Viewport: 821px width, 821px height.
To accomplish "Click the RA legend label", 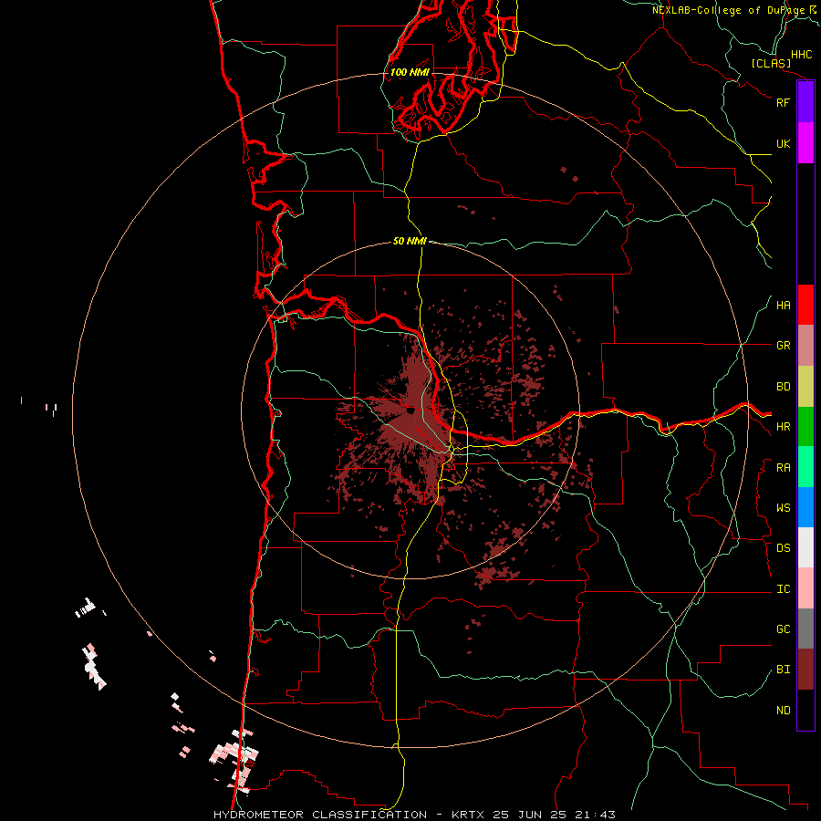I will pyautogui.click(x=783, y=468).
